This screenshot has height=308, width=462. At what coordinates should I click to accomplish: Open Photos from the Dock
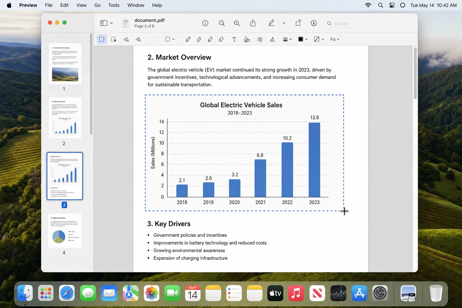(152, 293)
